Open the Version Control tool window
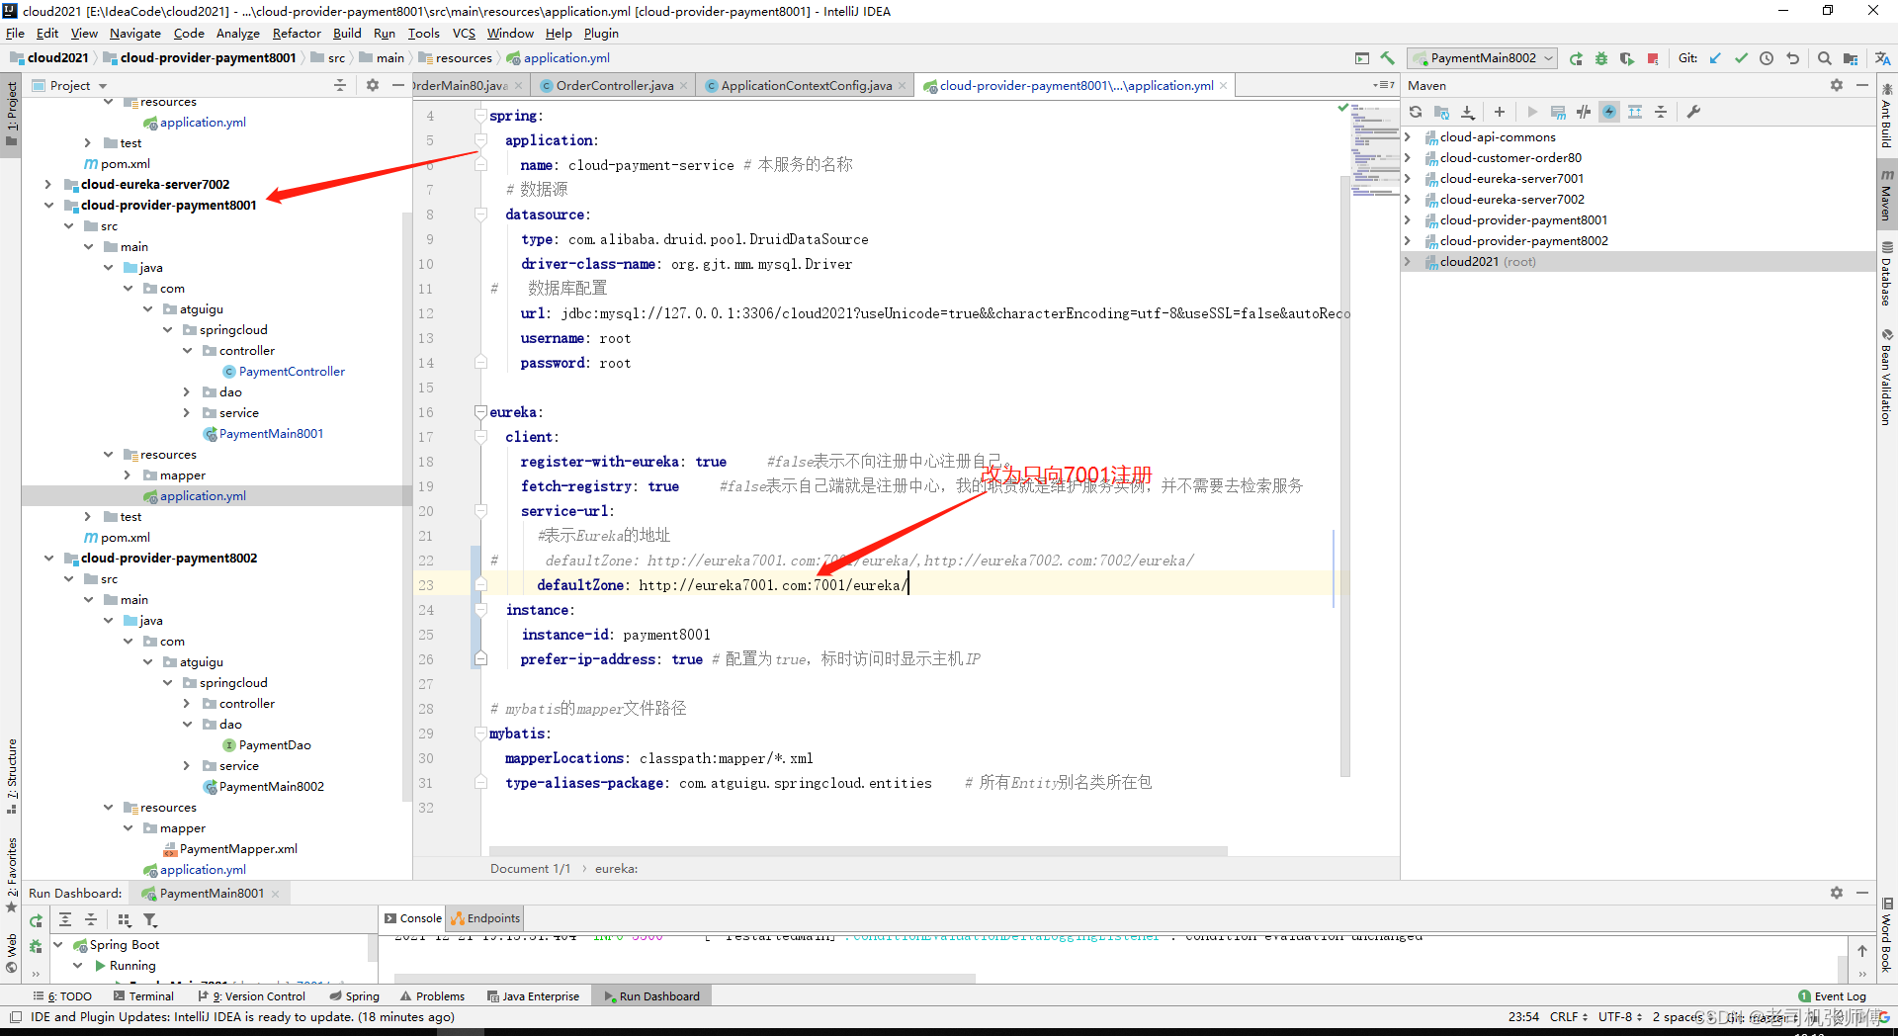Screen dimensions: 1898x1036 coord(252,996)
